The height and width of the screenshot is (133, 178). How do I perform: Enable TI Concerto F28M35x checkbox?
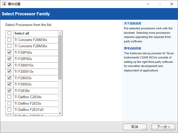coord(9,40)
